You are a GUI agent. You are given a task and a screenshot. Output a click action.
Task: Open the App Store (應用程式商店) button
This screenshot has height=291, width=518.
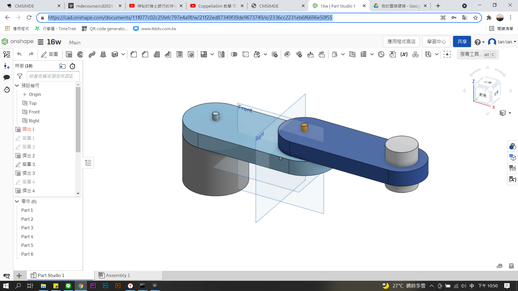(401, 41)
